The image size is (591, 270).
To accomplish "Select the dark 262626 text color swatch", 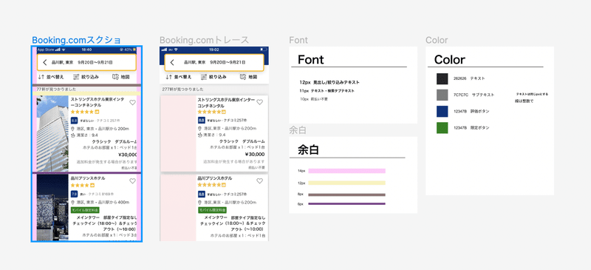I will coord(442,78).
